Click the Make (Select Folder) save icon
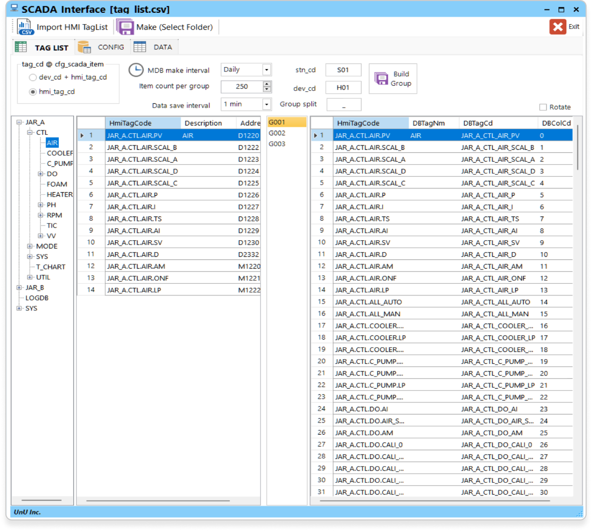This screenshot has width=592, height=531. pos(125,27)
